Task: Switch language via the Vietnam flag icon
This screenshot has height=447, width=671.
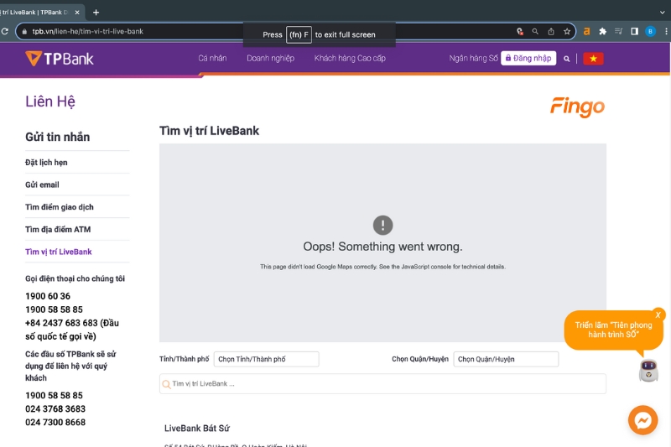Action: [x=593, y=59]
